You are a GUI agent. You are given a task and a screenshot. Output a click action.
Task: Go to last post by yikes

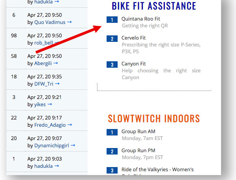coord(49,104)
